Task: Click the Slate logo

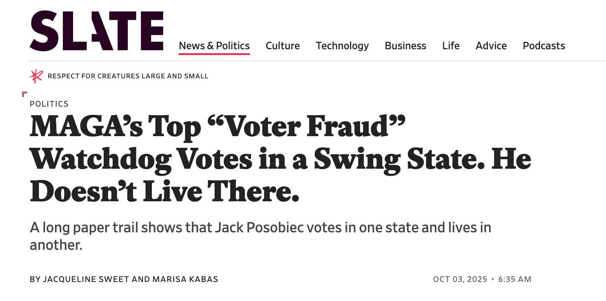Action: click(x=96, y=31)
